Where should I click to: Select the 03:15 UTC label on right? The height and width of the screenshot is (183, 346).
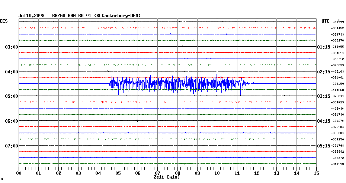click(323, 96)
